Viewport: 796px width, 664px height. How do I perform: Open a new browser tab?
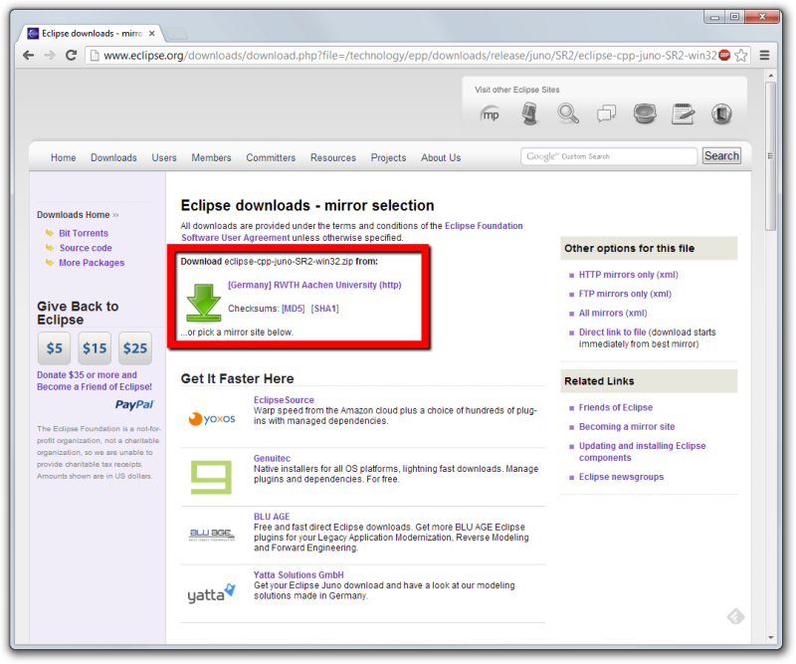point(177,34)
